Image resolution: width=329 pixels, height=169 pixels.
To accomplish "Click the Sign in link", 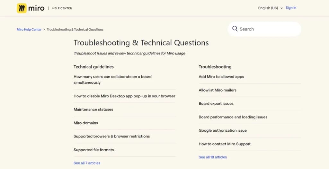I will (x=291, y=8).
